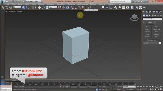The image size is (163, 91).
Task: Toggle the Percent Snap button
Action: click(x=80, y=8)
